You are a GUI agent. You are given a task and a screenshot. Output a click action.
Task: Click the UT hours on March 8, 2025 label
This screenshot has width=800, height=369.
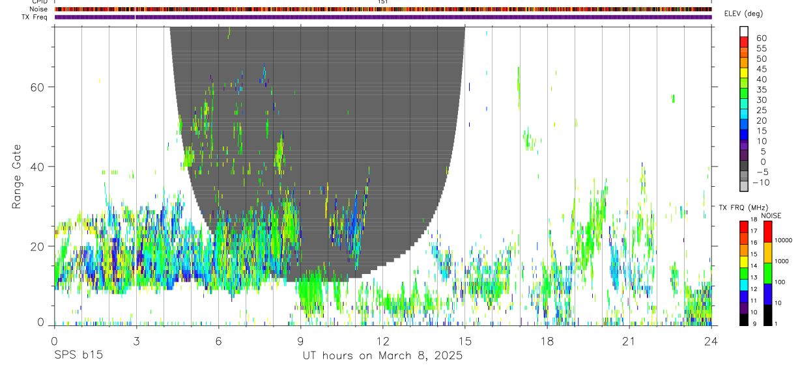coord(382,356)
